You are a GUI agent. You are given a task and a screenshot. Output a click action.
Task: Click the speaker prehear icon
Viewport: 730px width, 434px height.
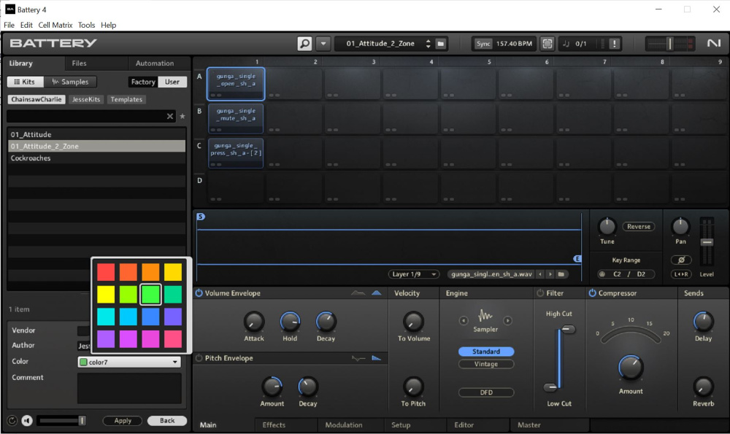27,421
